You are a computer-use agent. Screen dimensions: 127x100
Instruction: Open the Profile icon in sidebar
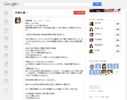(6, 21)
